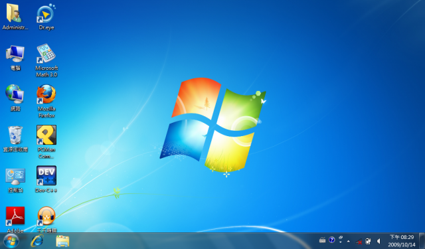Click the keyboard input method tray icon
This screenshot has height=249, width=425.
tap(322, 240)
